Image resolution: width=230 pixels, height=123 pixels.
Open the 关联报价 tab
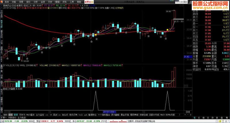[12, 118]
